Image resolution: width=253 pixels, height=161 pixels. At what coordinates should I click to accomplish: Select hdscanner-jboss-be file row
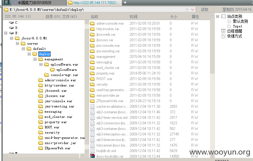pyautogui.click(x=150, y=145)
